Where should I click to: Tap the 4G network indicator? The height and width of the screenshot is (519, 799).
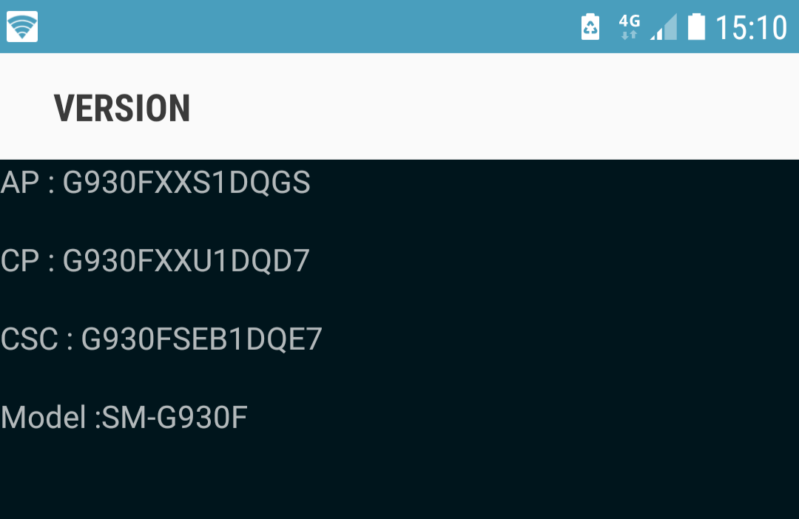(630, 21)
